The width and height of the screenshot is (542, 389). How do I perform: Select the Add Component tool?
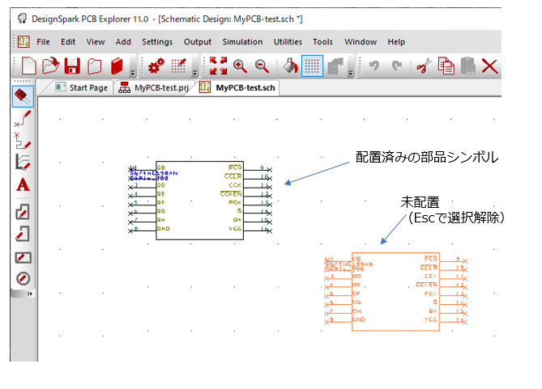pyautogui.click(x=23, y=97)
